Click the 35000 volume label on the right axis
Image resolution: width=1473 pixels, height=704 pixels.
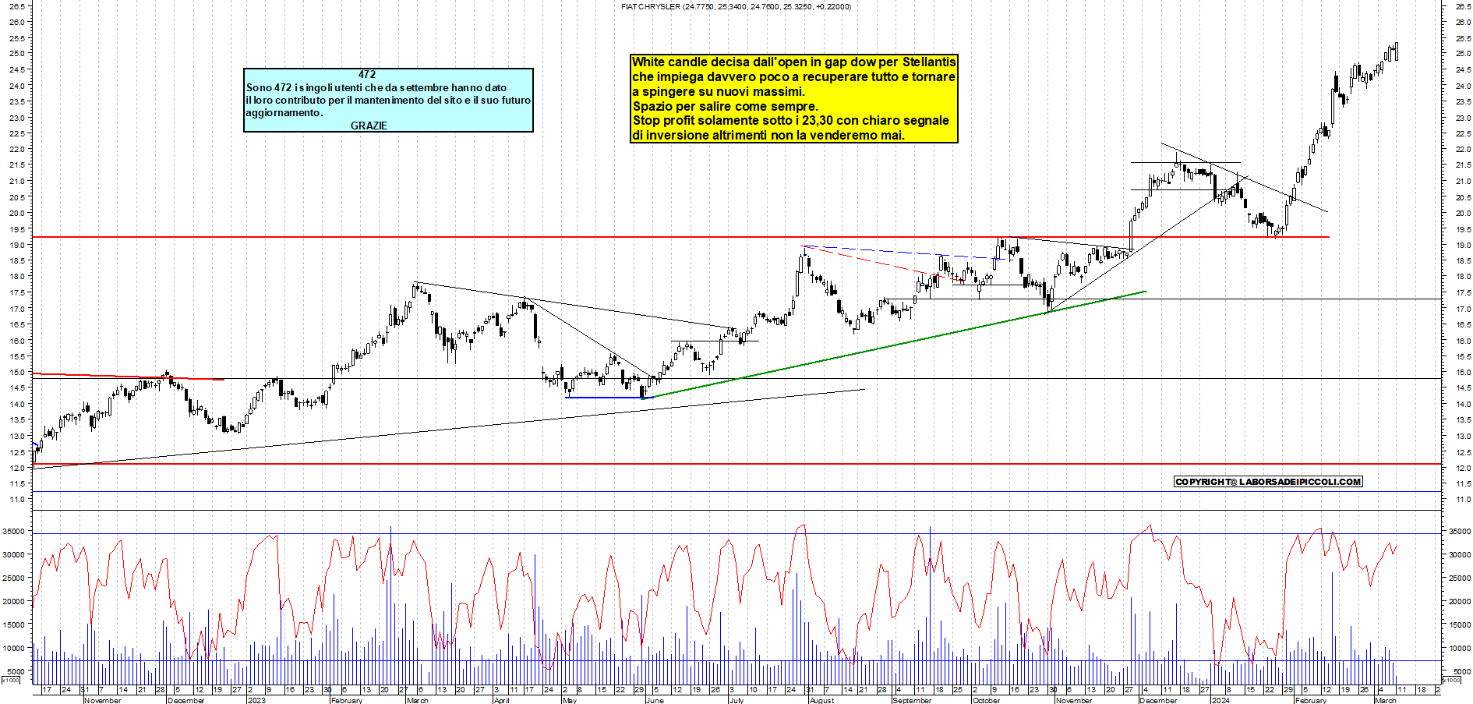pos(1459,531)
